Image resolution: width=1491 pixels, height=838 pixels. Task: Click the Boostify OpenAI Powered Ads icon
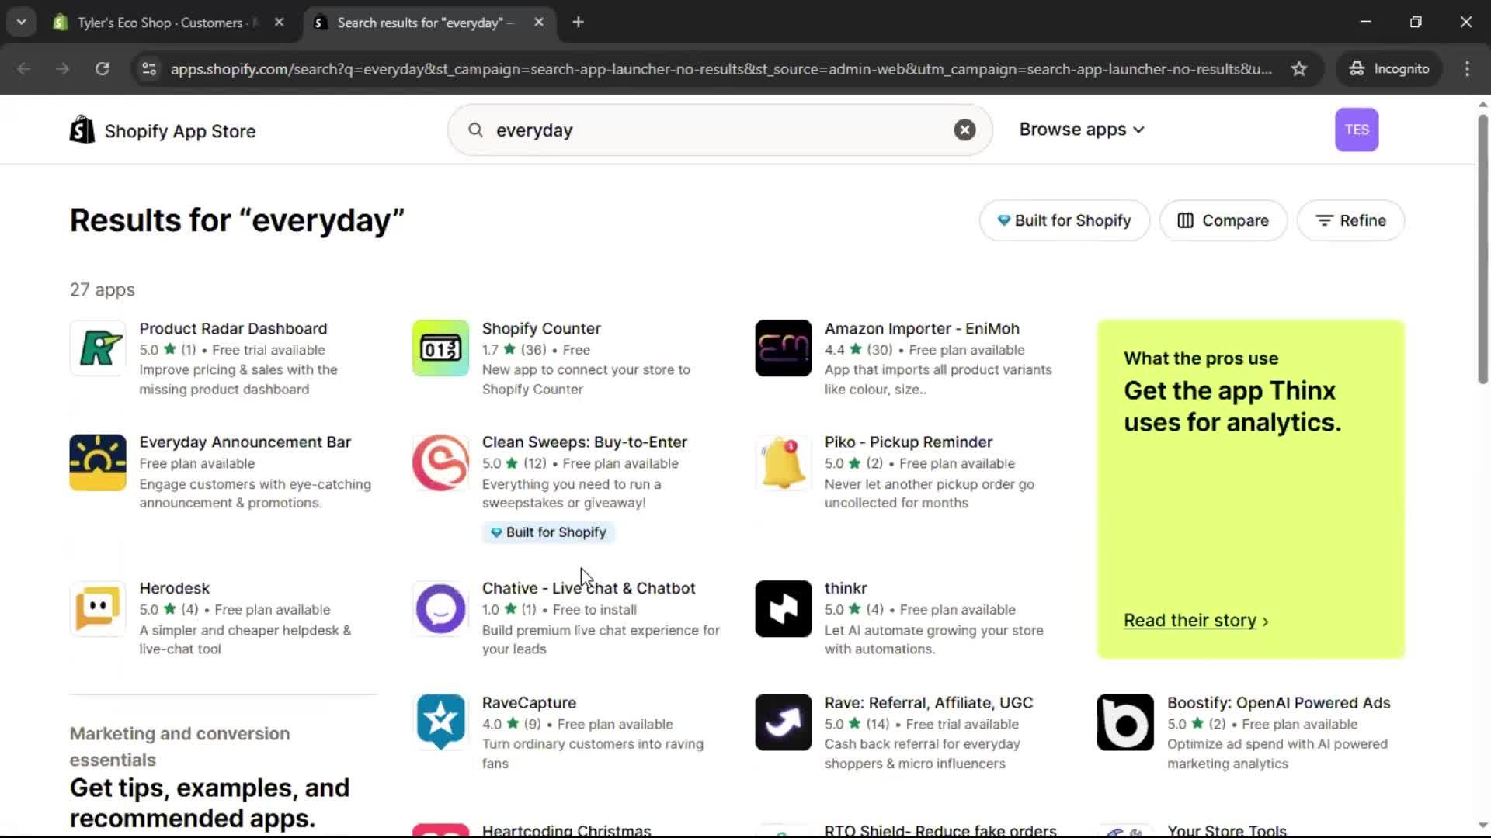tap(1124, 722)
